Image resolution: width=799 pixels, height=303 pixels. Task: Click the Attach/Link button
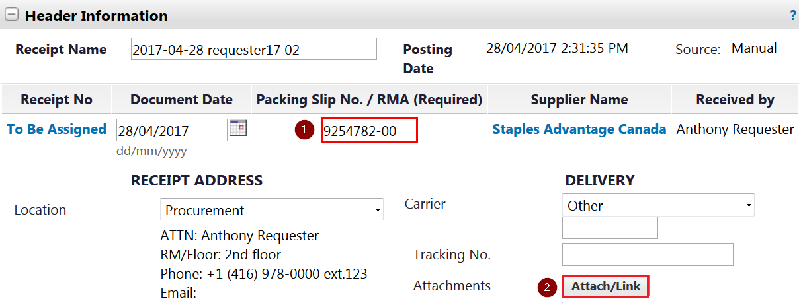[606, 286]
